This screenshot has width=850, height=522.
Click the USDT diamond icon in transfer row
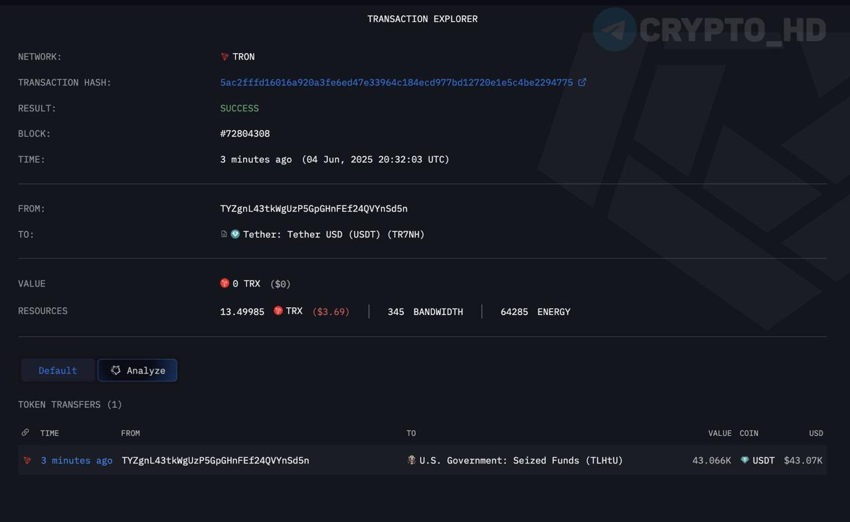pos(744,460)
